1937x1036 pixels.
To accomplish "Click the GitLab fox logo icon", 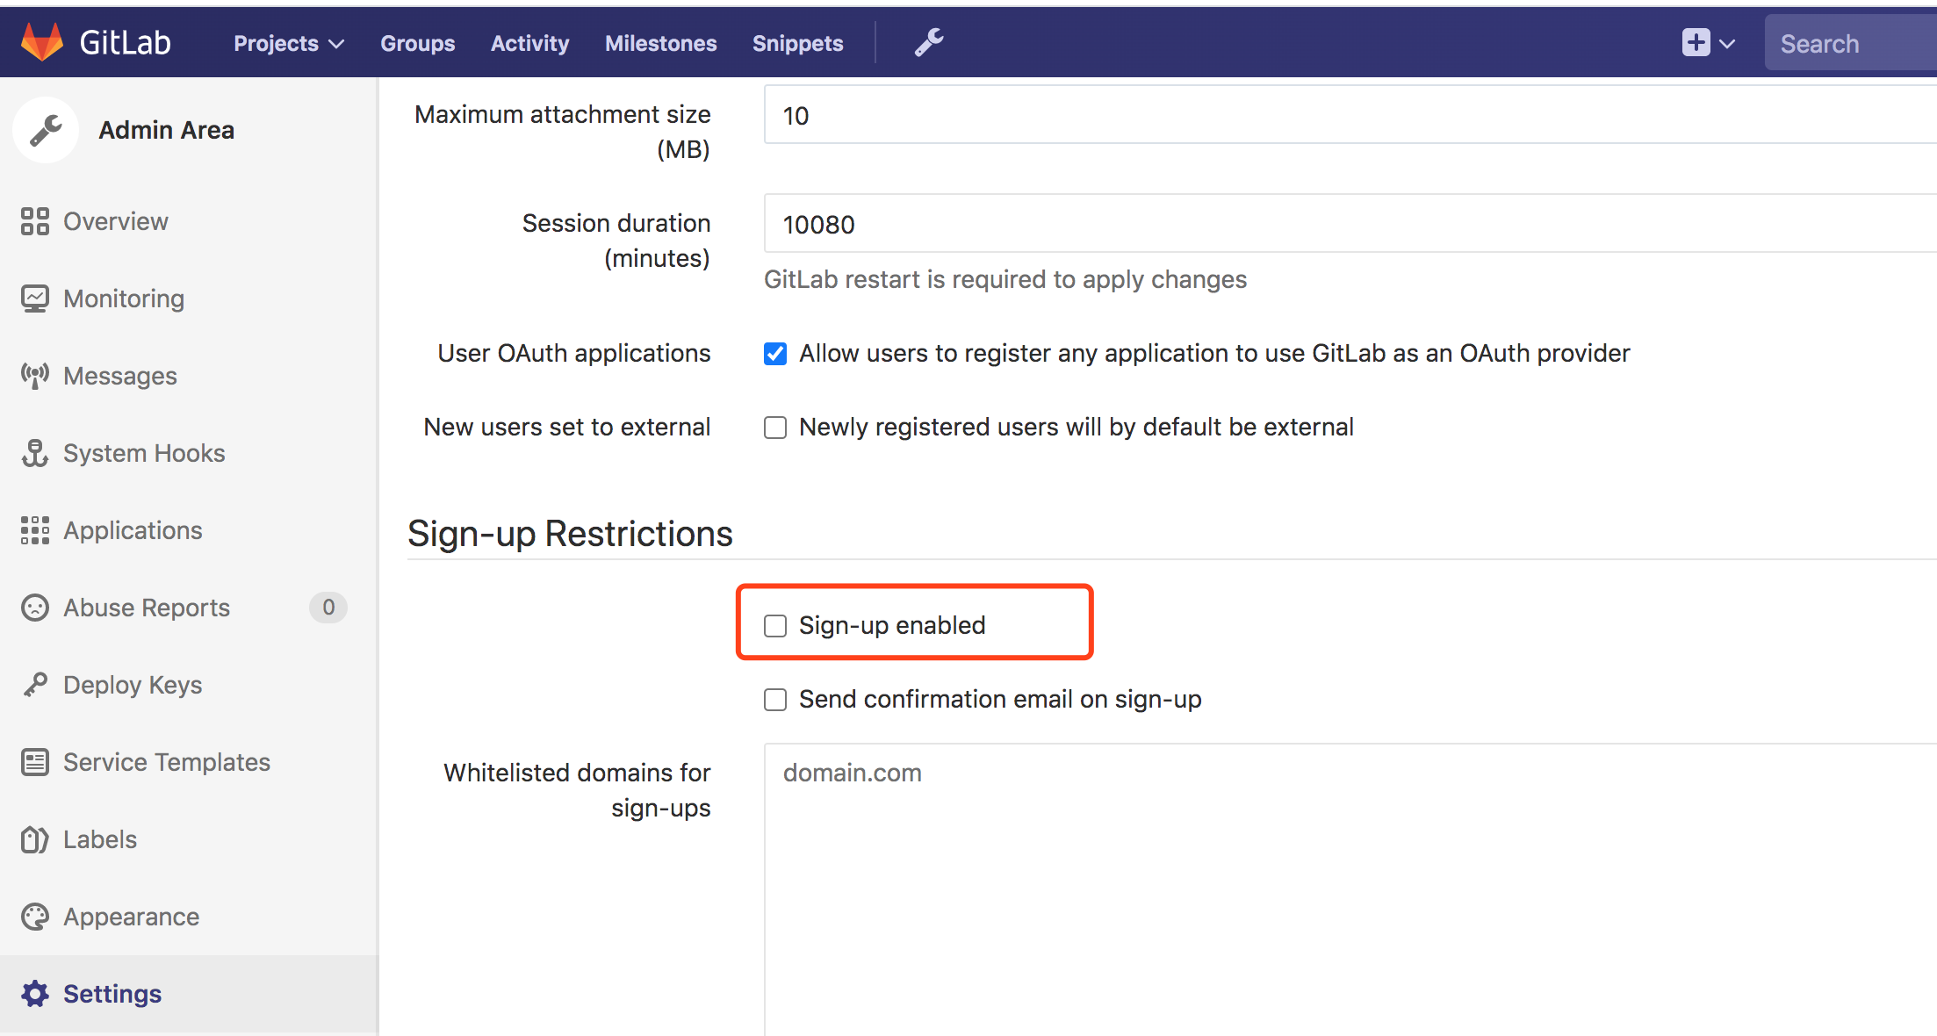I will (x=41, y=42).
